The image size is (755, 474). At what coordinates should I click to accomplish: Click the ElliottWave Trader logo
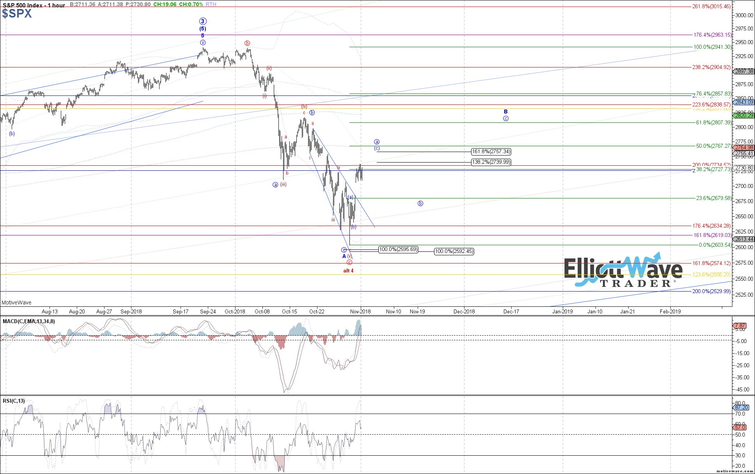tap(623, 272)
